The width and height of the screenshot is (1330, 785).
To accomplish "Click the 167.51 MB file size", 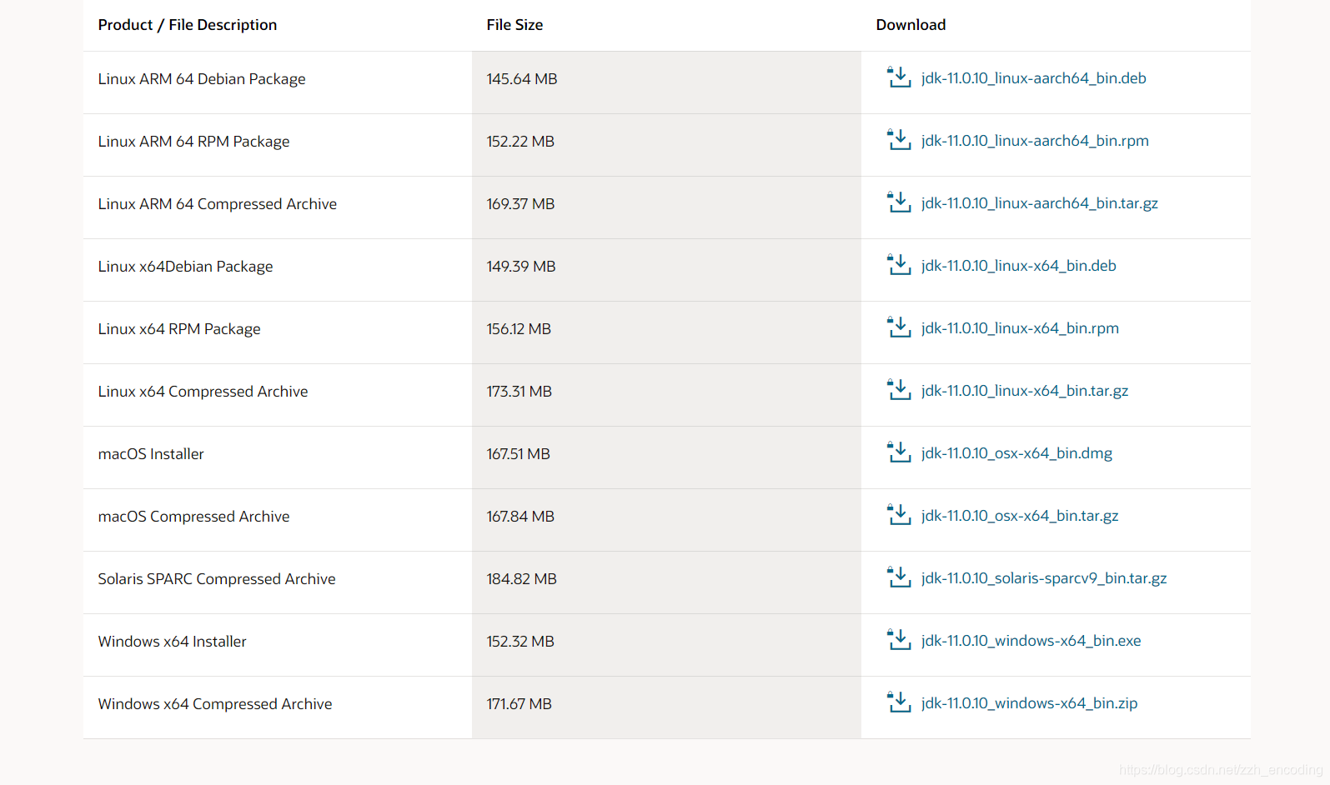I will [x=518, y=454].
